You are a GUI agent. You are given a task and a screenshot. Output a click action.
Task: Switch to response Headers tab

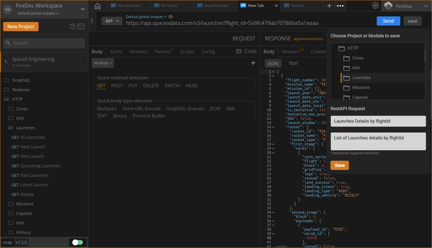293,52
